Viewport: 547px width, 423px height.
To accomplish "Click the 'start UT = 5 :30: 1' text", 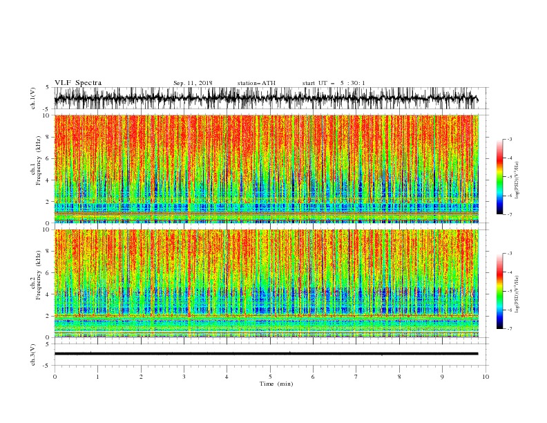I will tap(334, 83).
